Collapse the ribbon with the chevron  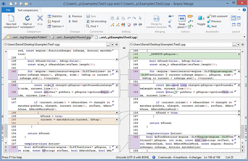click(239, 10)
